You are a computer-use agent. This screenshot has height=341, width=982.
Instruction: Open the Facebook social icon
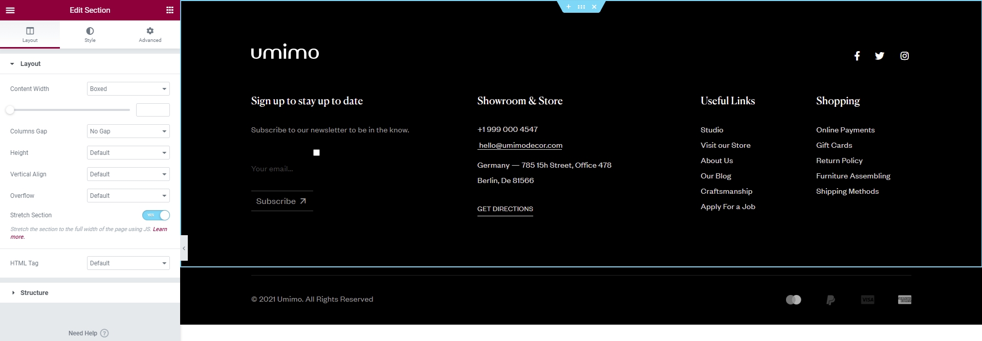click(857, 56)
